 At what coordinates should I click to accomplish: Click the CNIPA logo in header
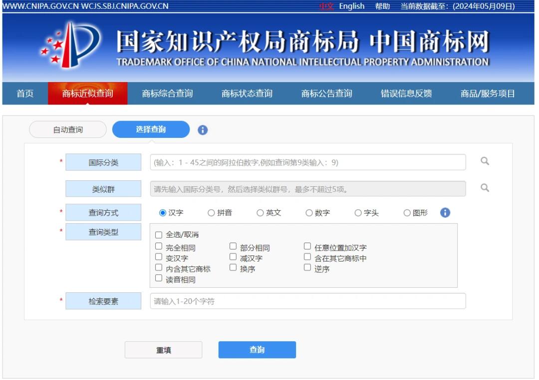pos(70,45)
